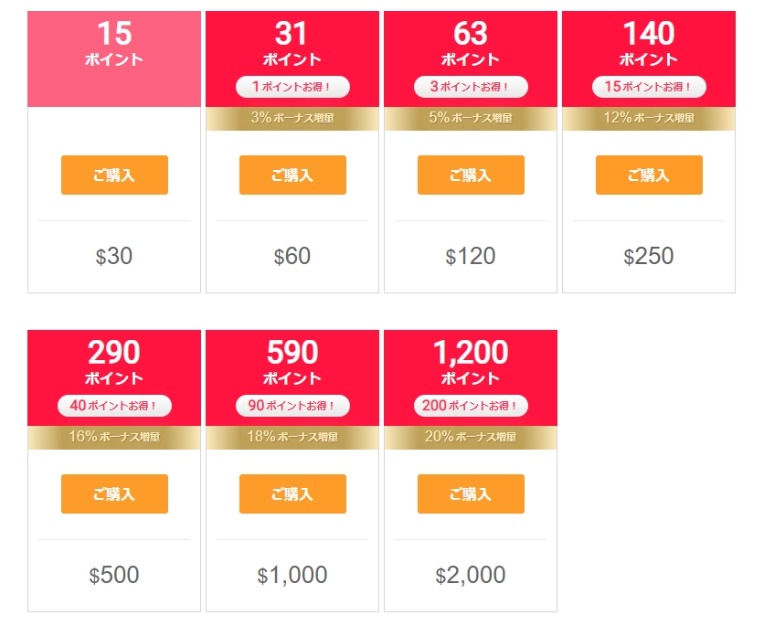
Task: Buy the 590 point package
Action: tap(292, 493)
